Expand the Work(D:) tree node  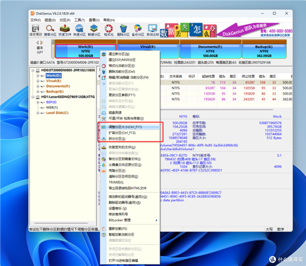tap(38, 76)
